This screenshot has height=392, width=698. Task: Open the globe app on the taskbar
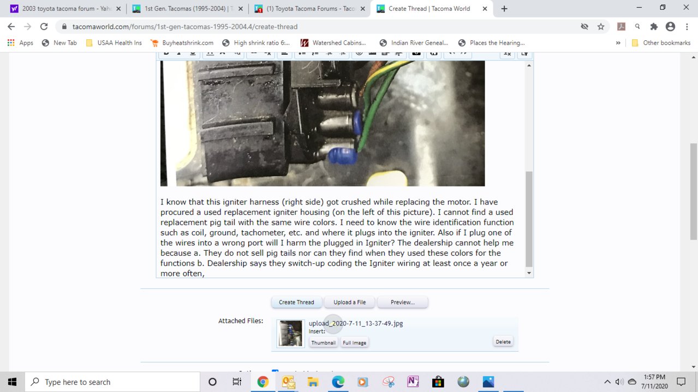(x=463, y=382)
